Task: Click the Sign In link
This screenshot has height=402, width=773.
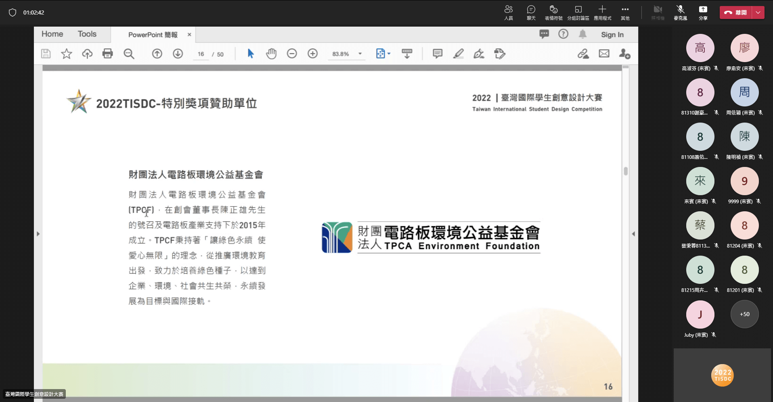Action: pos(612,35)
